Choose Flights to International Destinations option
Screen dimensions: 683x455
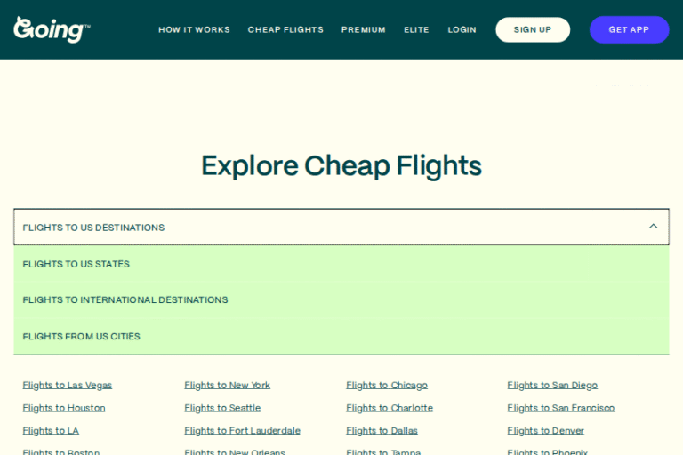[125, 300]
